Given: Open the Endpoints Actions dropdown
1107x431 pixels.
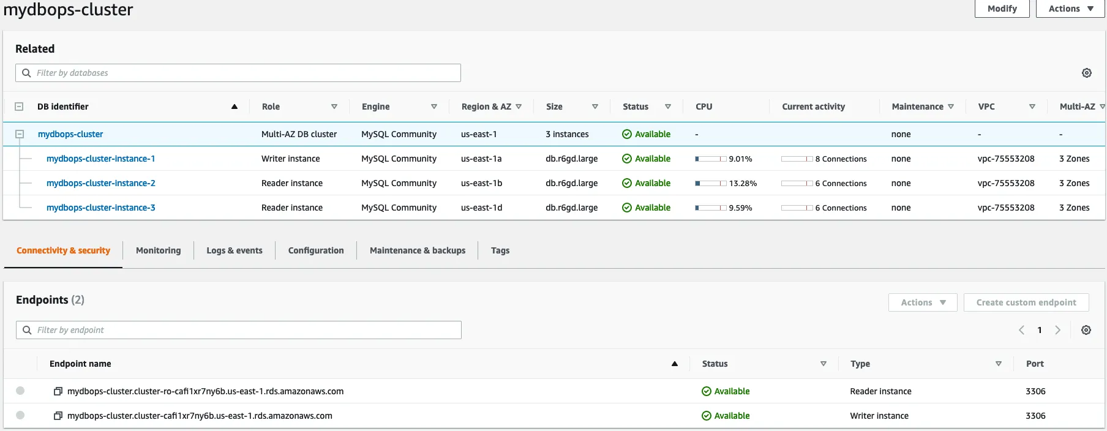Looking at the screenshot, I should point(923,302).
